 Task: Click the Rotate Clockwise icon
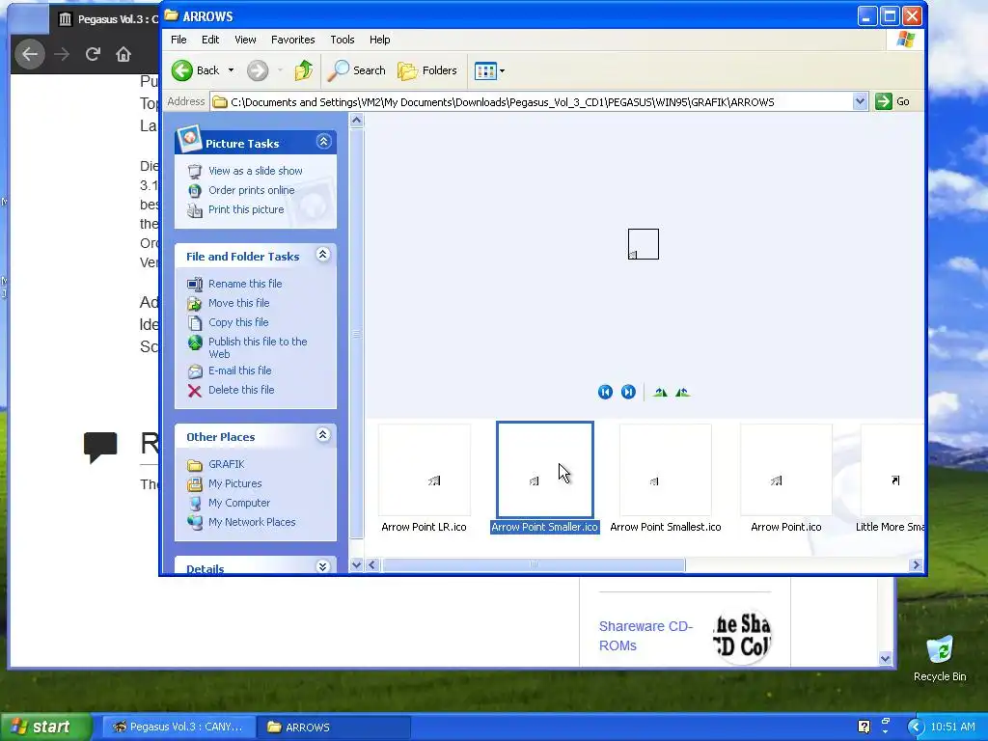(660, 393)
